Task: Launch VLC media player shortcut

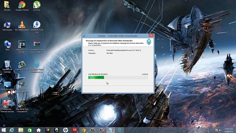Action: [x=22, y=26]
